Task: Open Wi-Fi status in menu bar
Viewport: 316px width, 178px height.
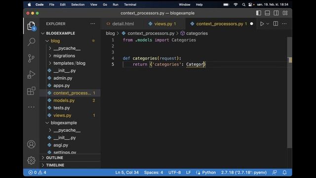Action: pos(236,4)
